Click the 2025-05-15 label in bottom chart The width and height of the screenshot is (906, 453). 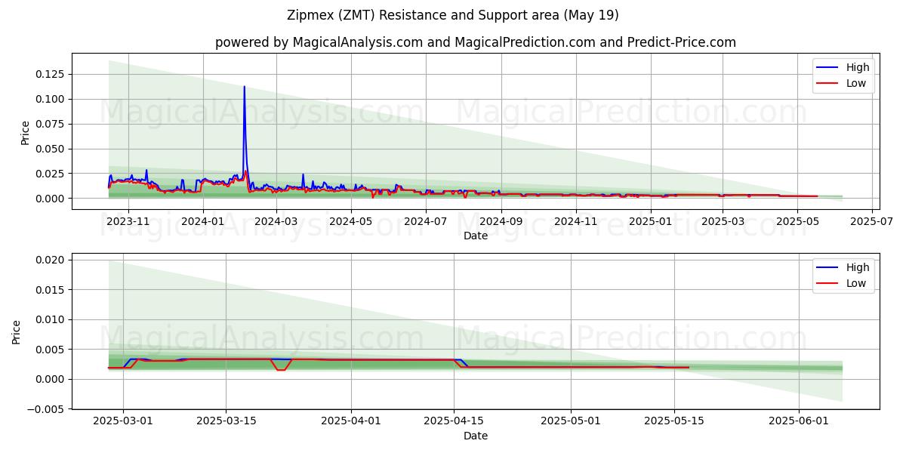pos(673,421)
